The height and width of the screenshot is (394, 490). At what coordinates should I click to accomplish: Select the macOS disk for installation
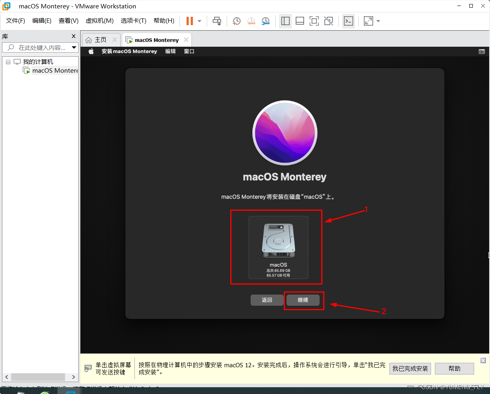[x=279, y=247]
